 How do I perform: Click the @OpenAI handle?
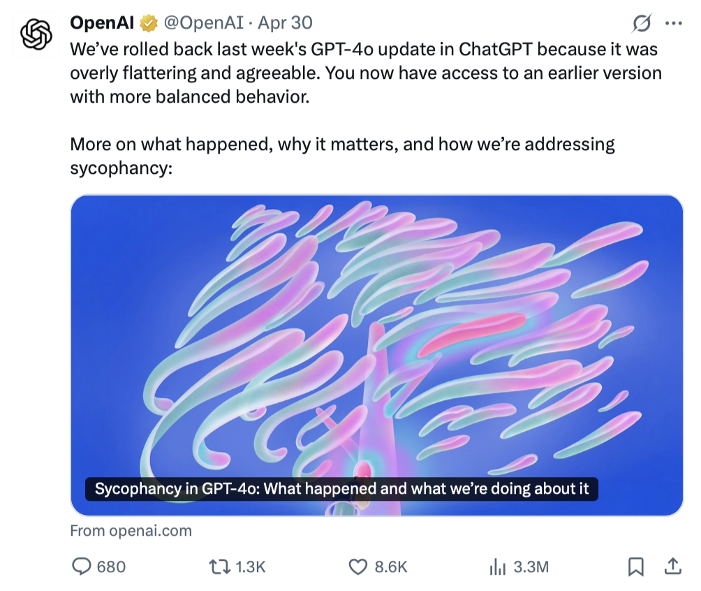point(203,23)
